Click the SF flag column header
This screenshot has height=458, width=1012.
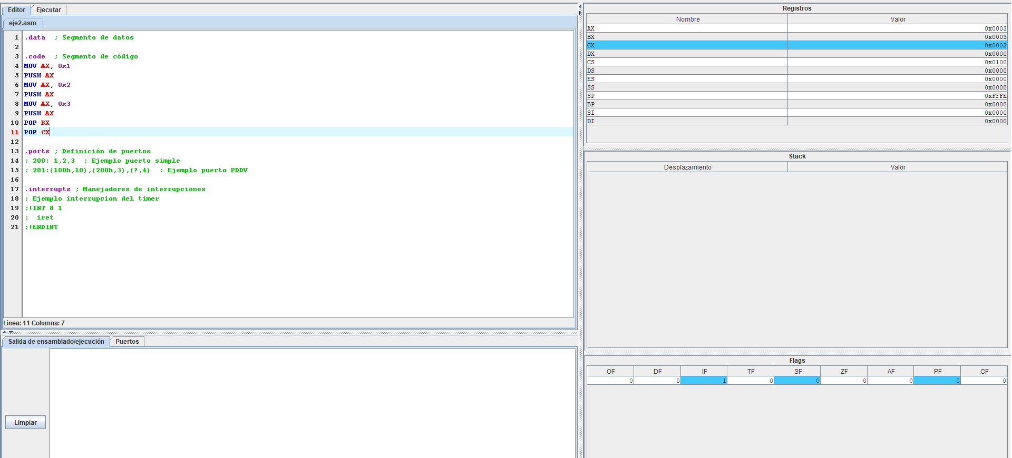pyautogui.click(x=797, y=372)
